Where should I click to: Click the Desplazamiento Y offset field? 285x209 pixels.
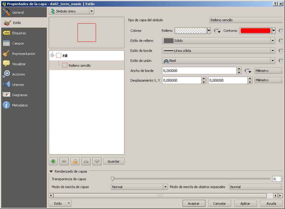click(x=228, y=80)
